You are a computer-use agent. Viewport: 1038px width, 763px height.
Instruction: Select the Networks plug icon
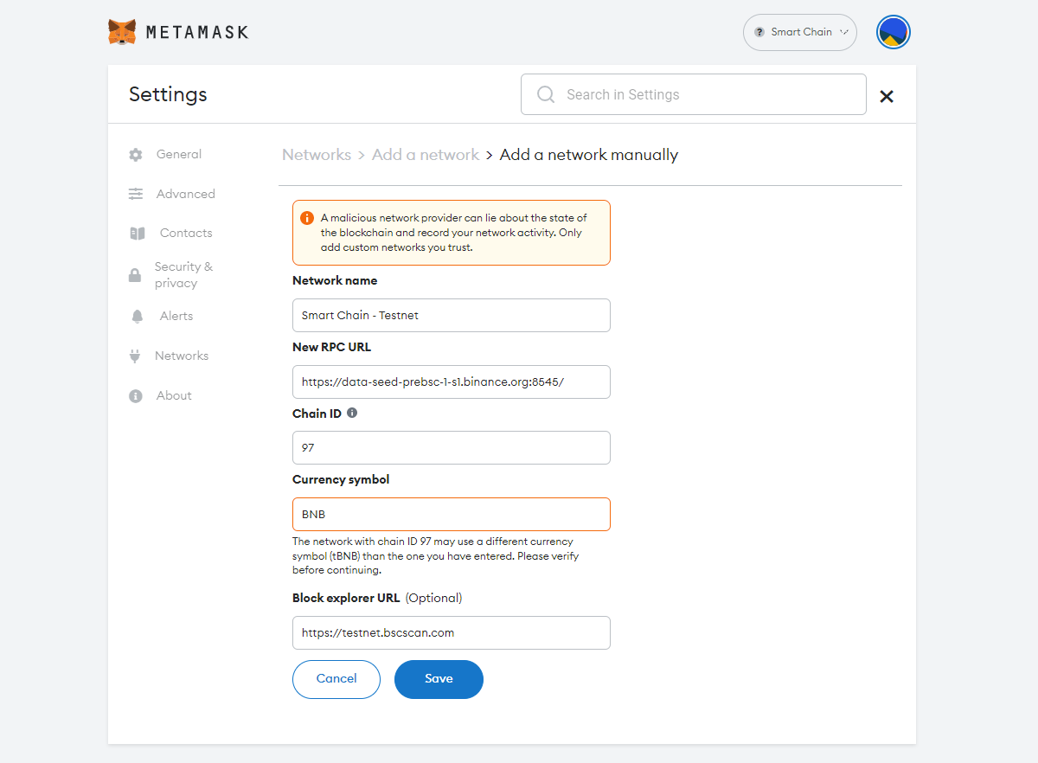[136, 356]
